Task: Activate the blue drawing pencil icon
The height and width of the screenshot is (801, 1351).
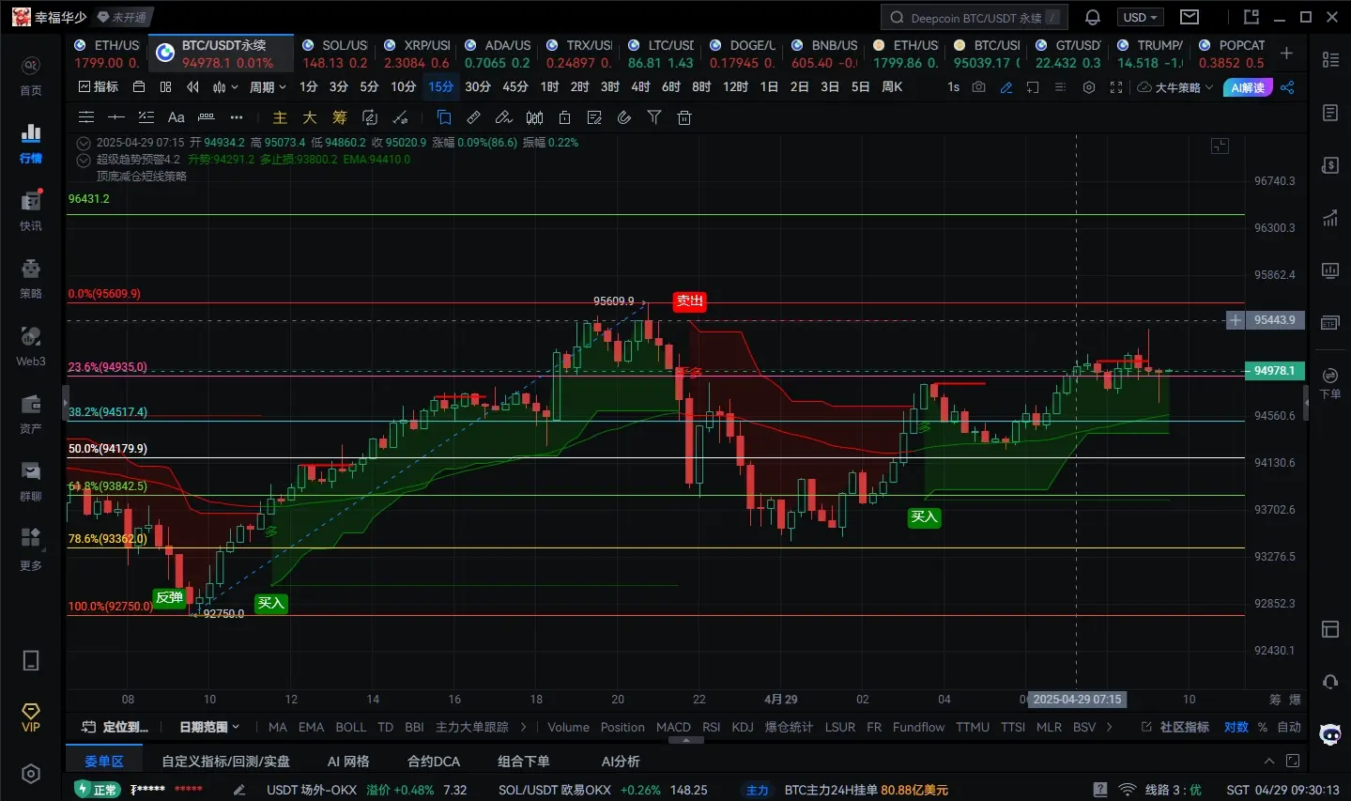Action: point(1006,87)
